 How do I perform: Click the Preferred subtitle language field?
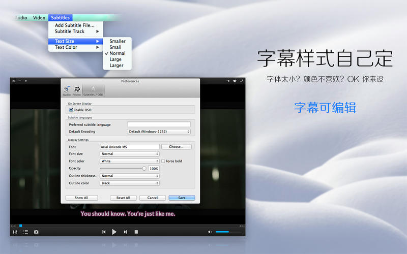(x=159, y=124)
